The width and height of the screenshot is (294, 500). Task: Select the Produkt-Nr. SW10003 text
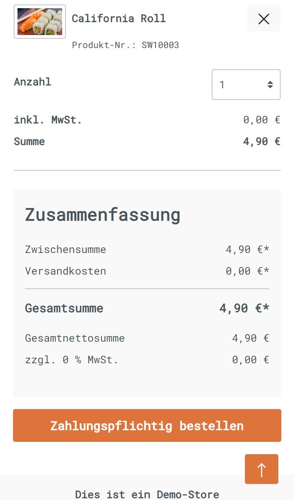coord(125,45)
